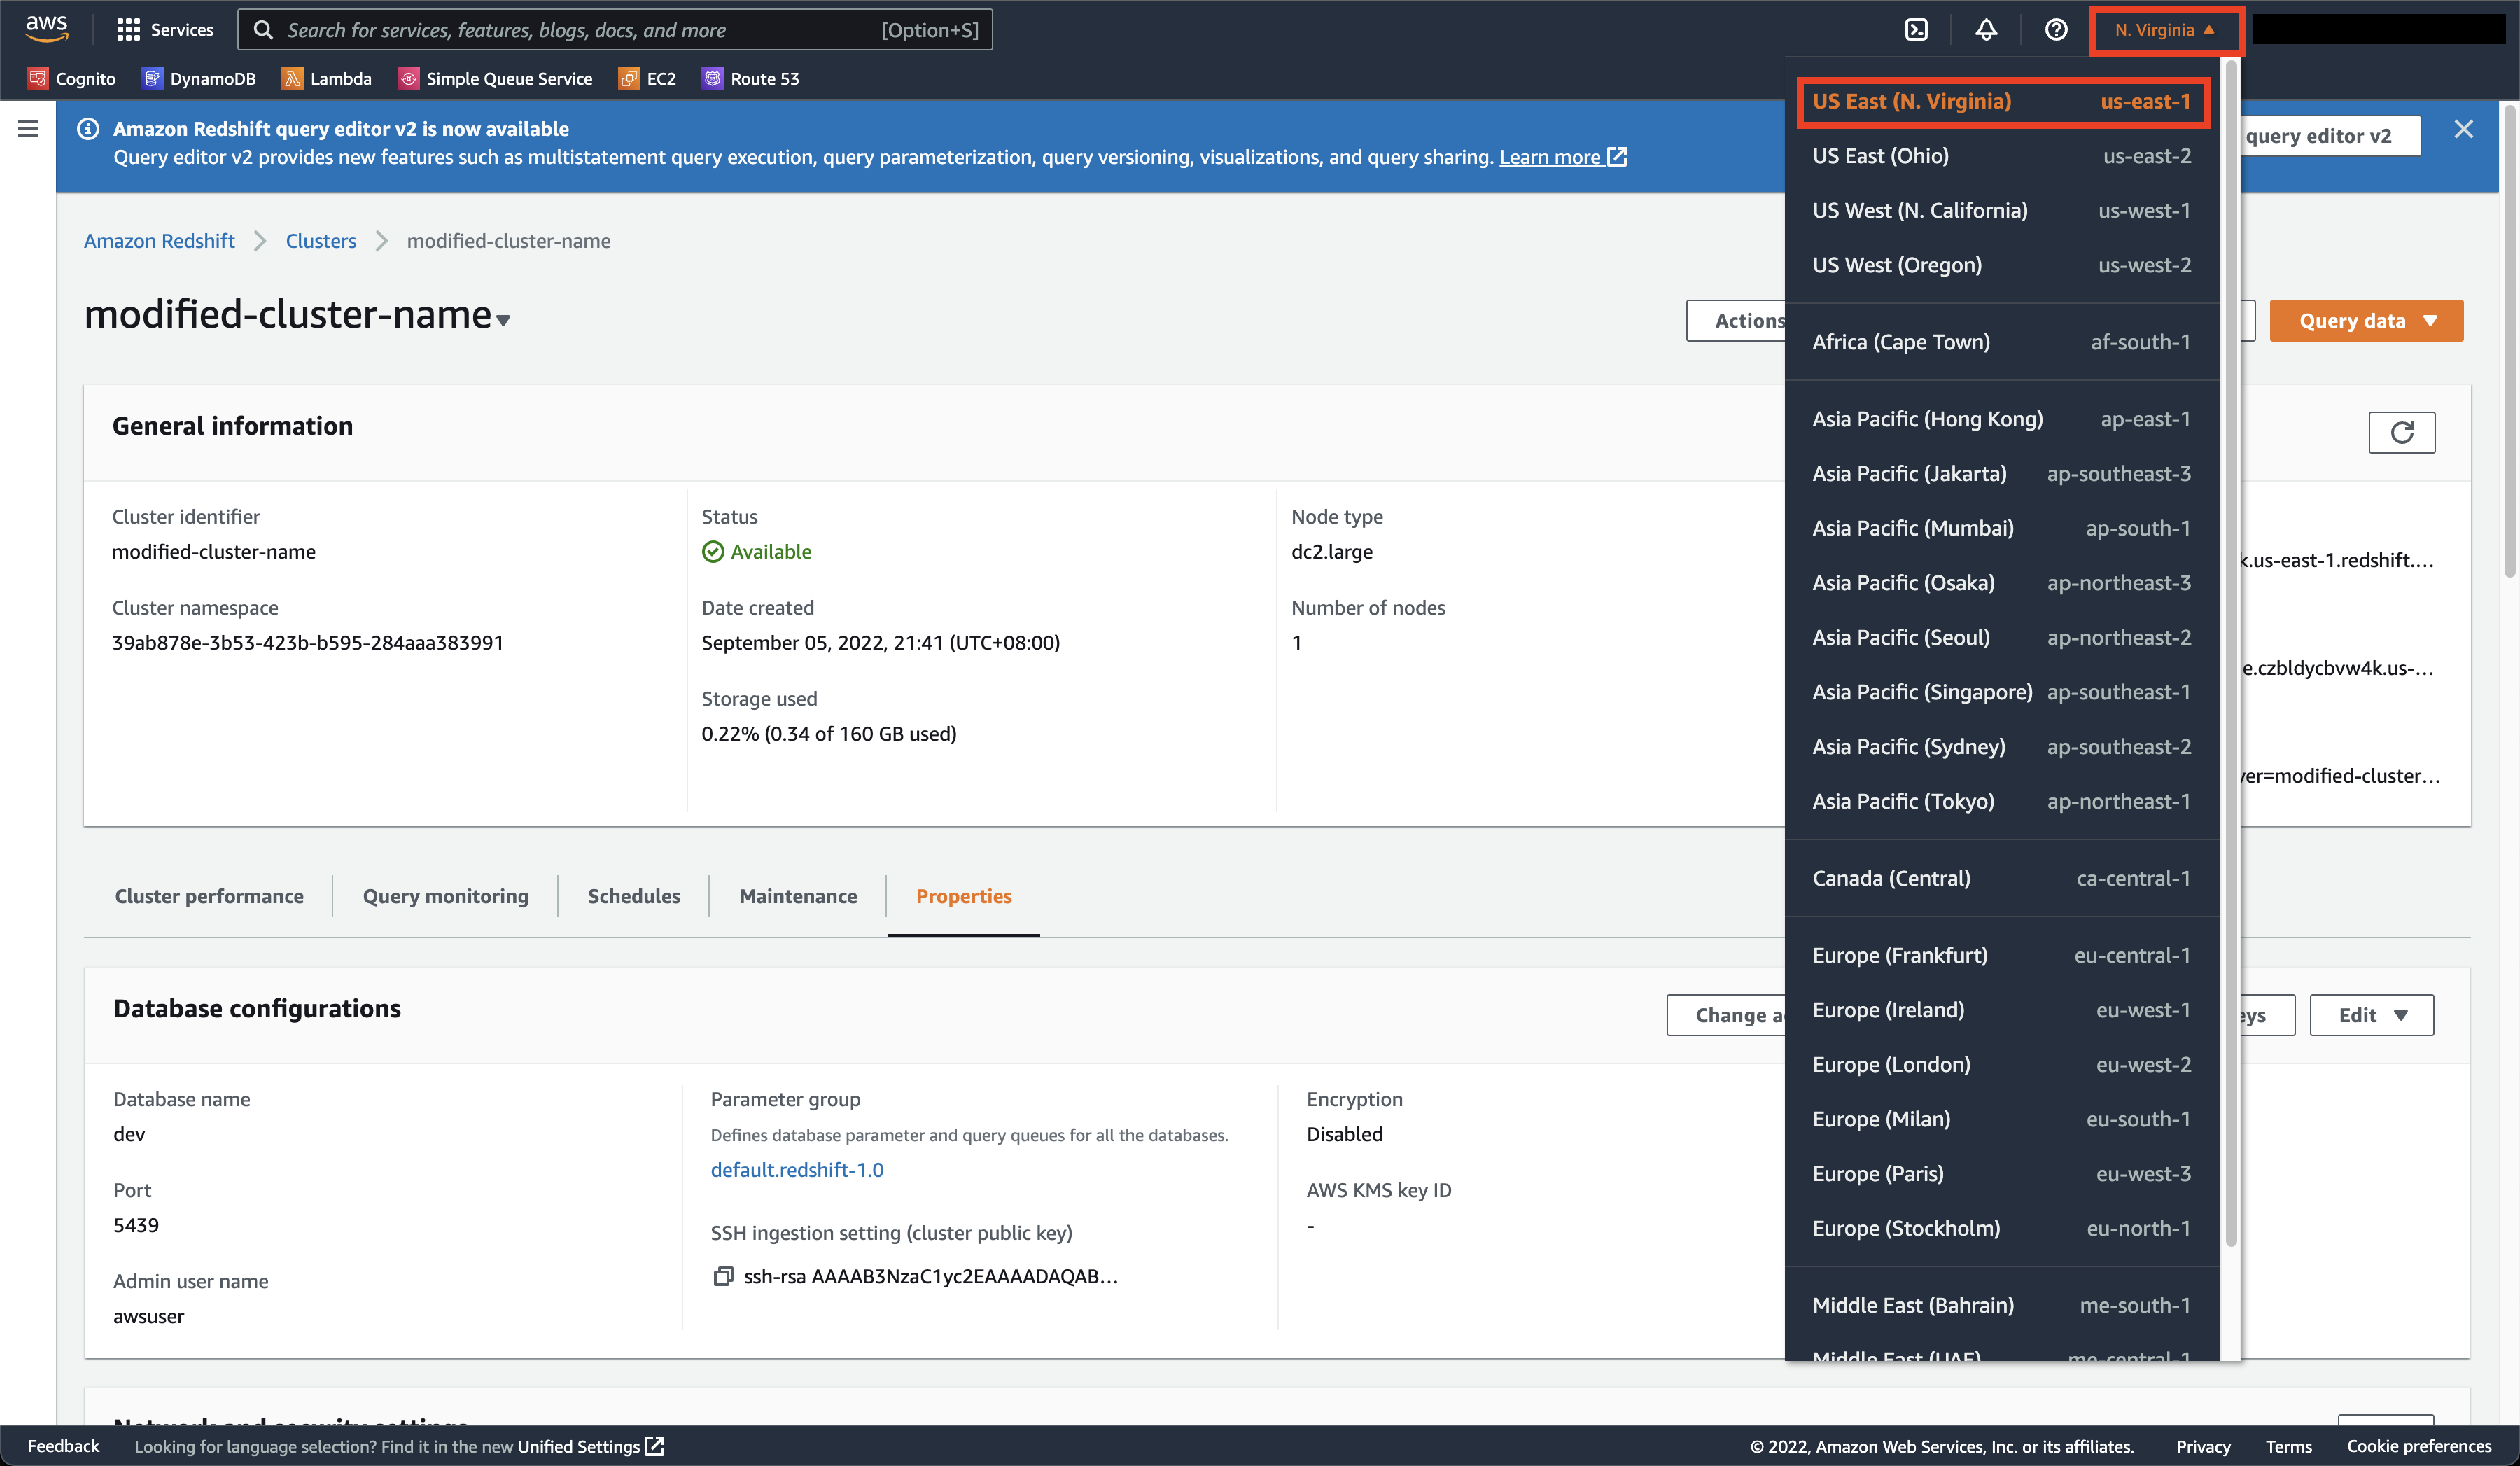Click the services search input field
The height and width of the screenshot is (1466, 2520).
point(580,30)
